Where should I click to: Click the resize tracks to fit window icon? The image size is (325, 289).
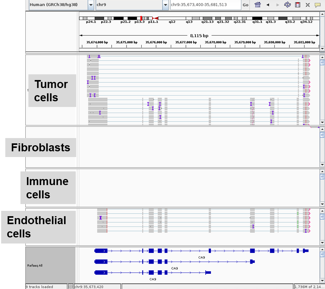coord(308,5)
